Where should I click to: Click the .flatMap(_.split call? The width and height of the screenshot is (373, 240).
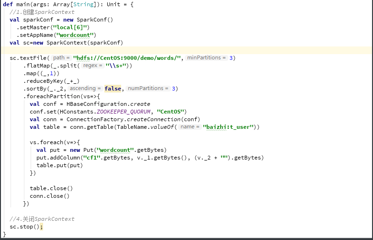52,66
